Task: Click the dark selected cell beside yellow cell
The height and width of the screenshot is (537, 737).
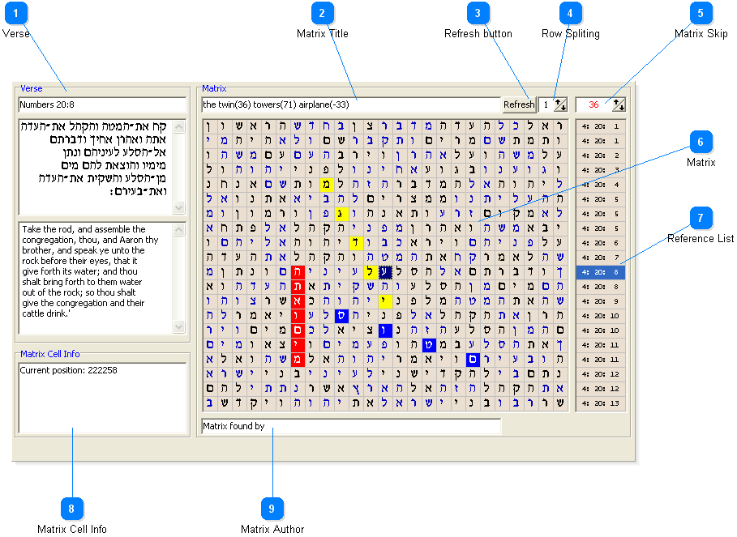Action: (386, 272)
